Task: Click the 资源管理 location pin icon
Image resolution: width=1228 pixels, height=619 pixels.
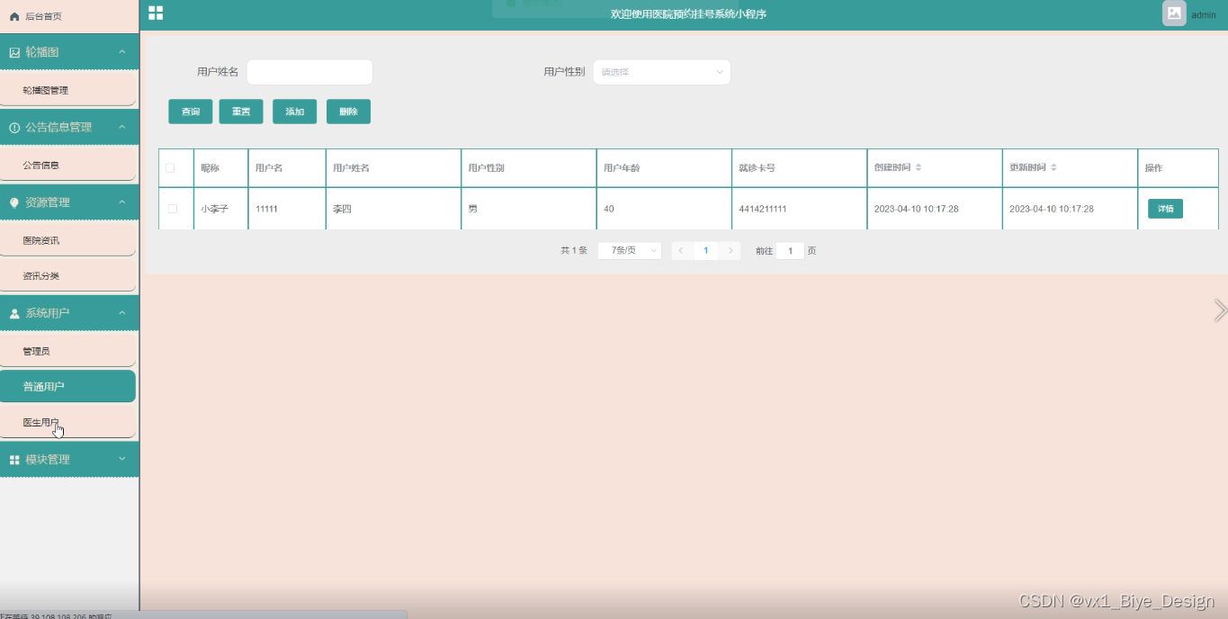Action: 14,202
